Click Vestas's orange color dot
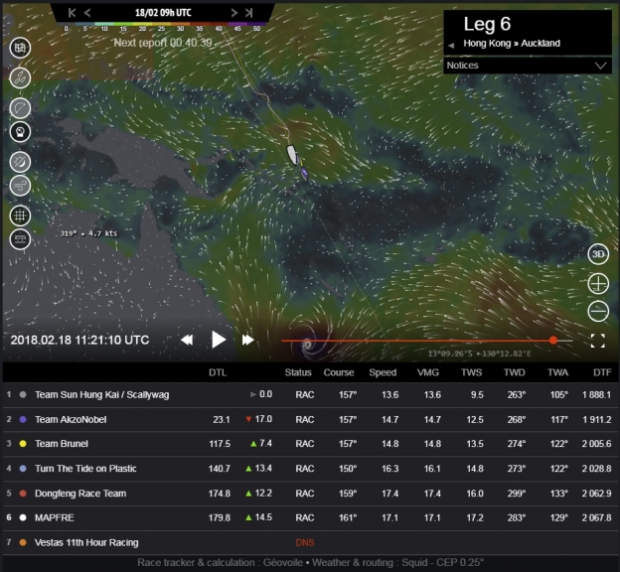 tap(23, 542)
